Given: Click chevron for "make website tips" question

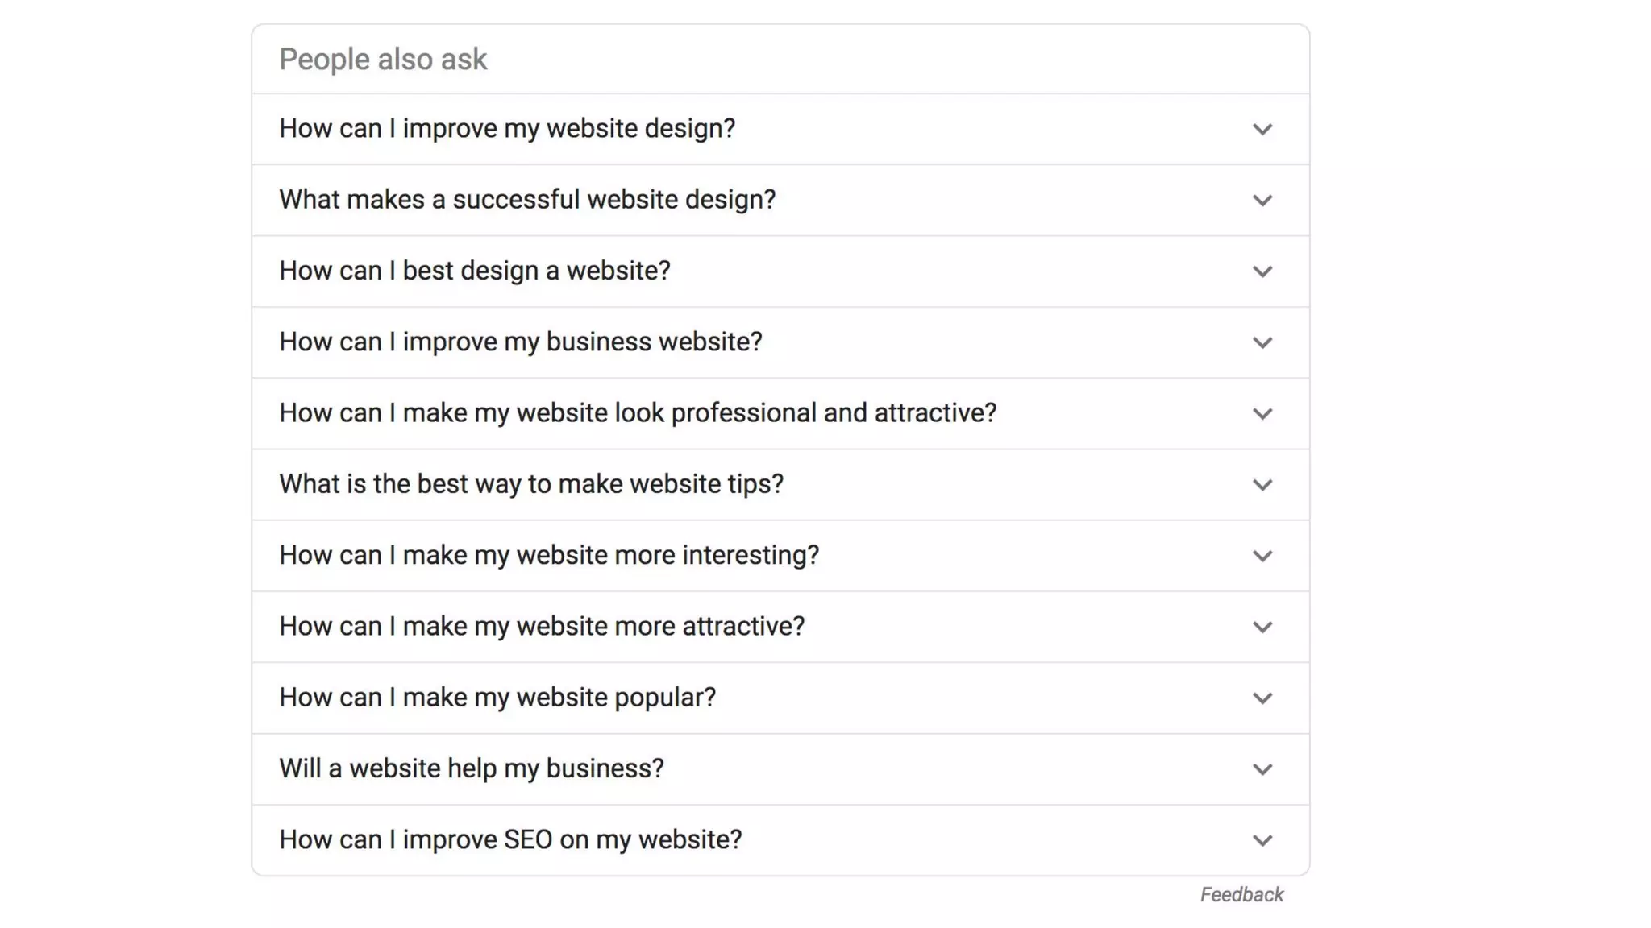Looking at the screenshot, I should click(1262, 485).
